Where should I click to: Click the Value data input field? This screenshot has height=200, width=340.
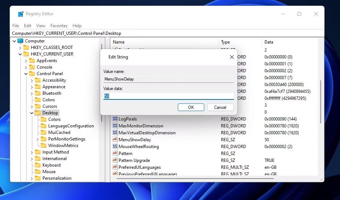coord(168,96)
